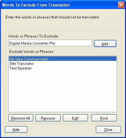Screen dimensions: 126x138
Task: Select the Text Speaker entry
Action: click(63, 68)
